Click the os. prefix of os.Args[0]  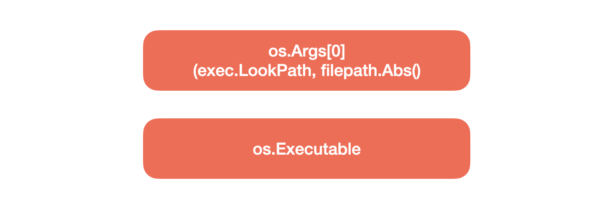tap(280, 53)
